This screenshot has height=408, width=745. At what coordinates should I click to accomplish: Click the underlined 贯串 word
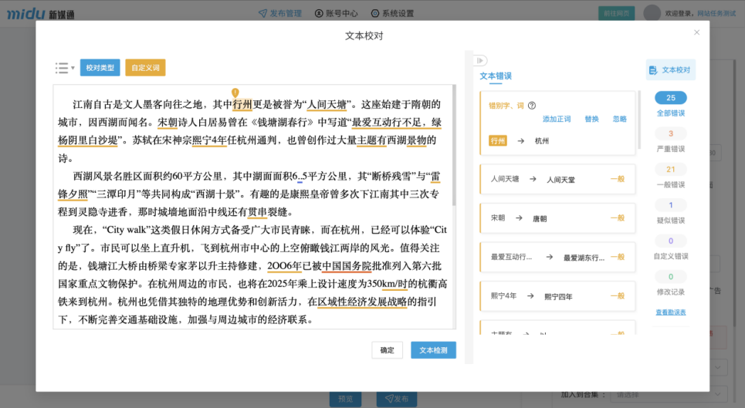point(257,212)
